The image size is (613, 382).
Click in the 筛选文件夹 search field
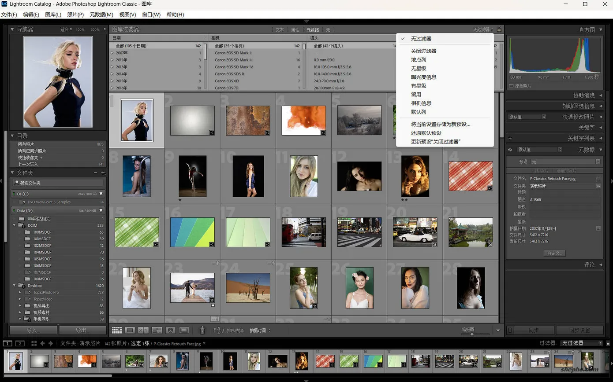(58, 183)
